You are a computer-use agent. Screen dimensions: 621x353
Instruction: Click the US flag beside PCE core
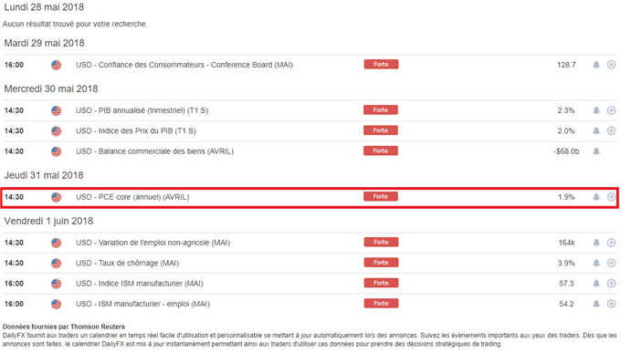pyautogui.click(x=57, y=197)
